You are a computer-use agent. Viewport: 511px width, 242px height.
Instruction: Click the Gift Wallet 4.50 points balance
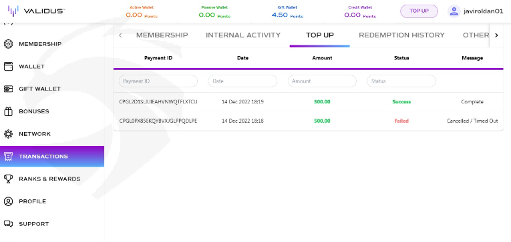click(287, 15)
